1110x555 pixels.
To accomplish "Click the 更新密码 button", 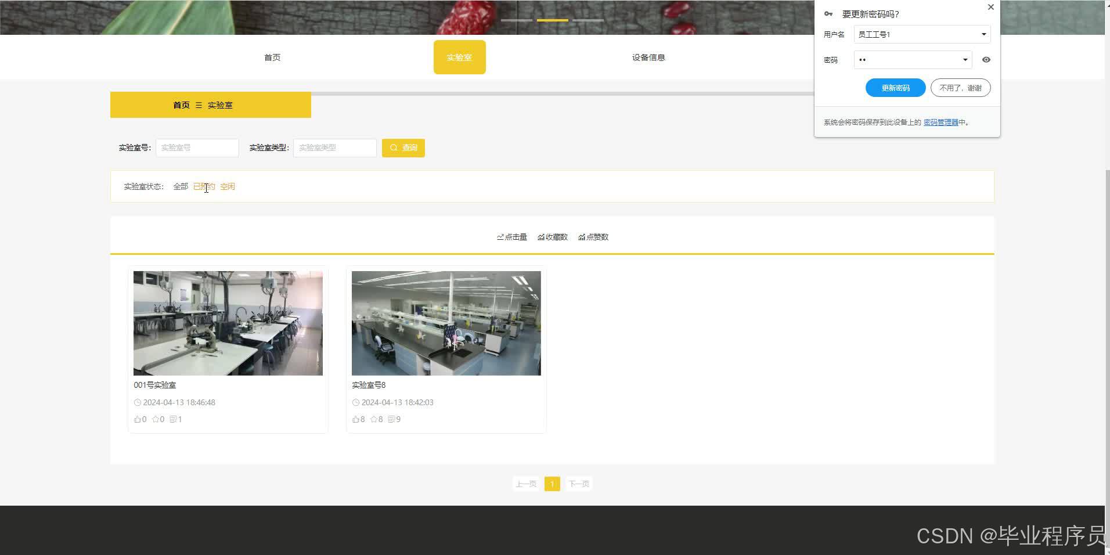I will 895,88.
